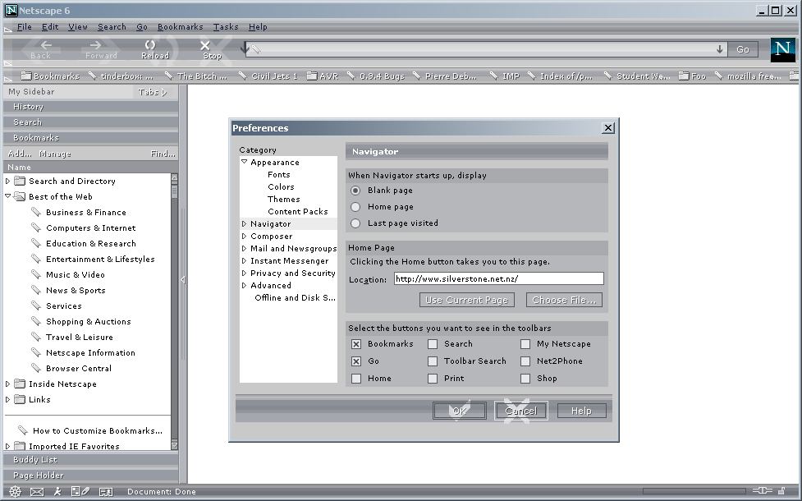The width and height of the screenshot is (802, 501).
Task: Open the Bookmarks folder on personal toolbar
Action: (x=51, y=76)
